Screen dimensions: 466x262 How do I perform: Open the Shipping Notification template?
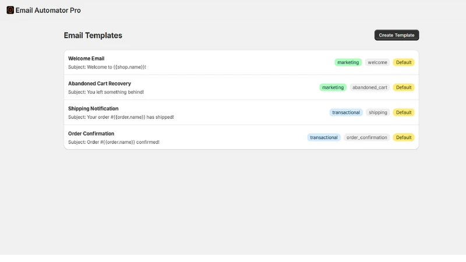click(x=241, y=112)
